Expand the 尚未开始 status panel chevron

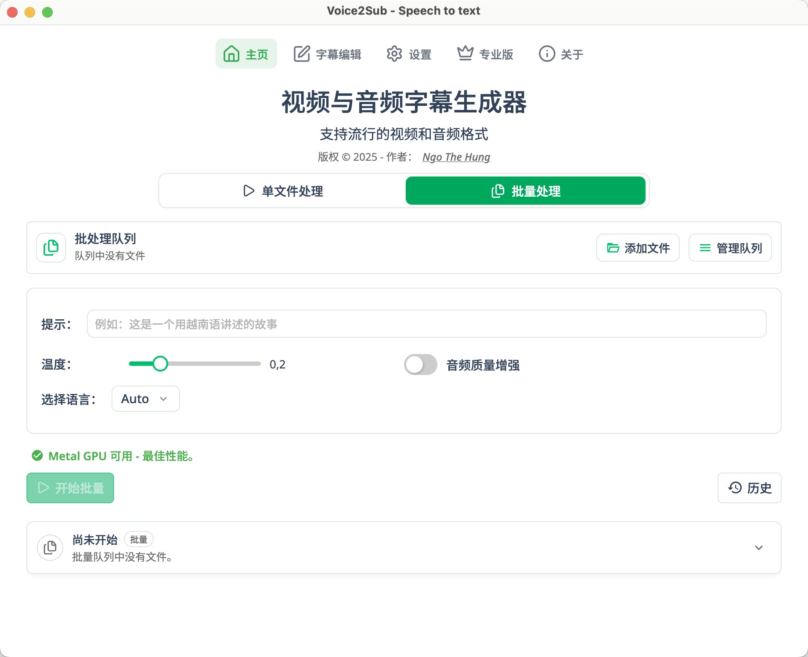(758, 548)
